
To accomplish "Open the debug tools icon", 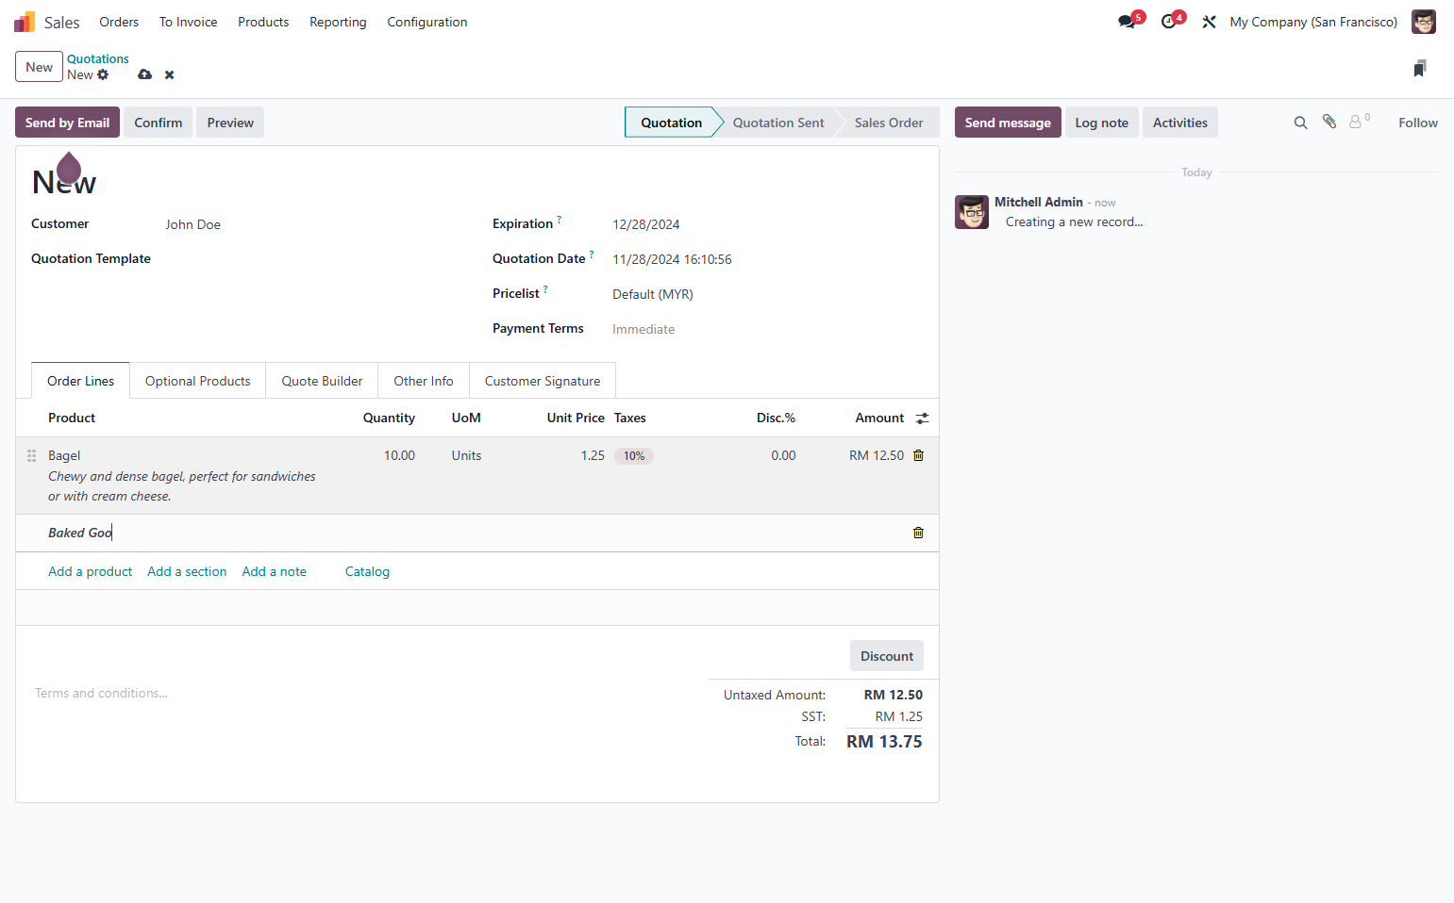I will (1209, 22).
